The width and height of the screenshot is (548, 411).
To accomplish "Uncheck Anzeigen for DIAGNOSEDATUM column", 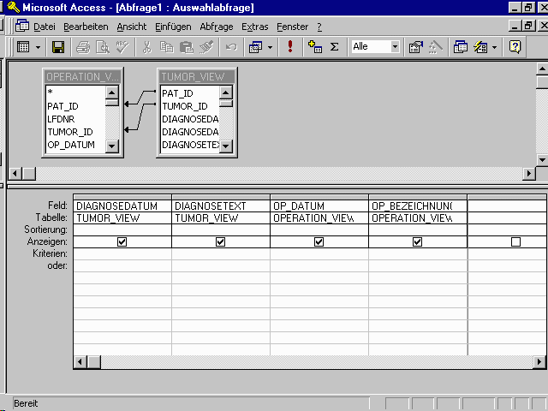I will tap(122, 242).
